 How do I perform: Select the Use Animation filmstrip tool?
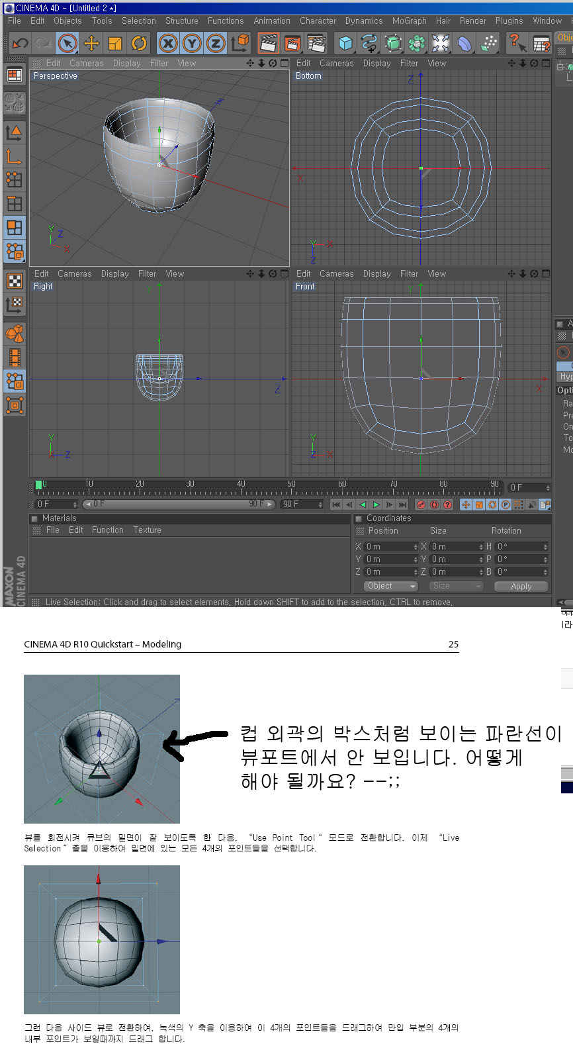tap(15, 358)
